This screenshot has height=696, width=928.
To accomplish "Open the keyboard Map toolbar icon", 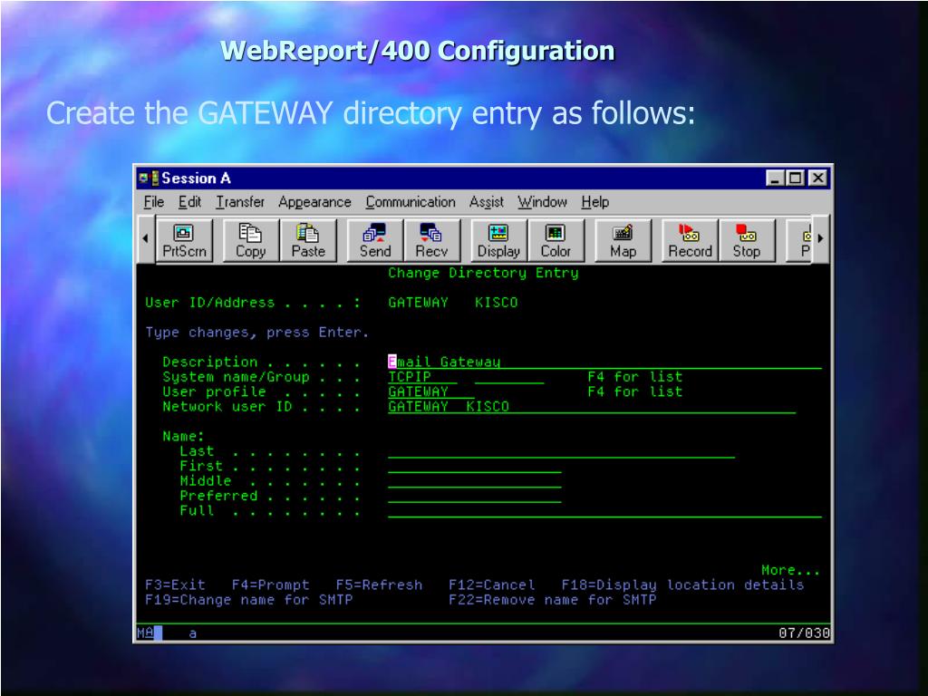I will click(x=623, y=239).
